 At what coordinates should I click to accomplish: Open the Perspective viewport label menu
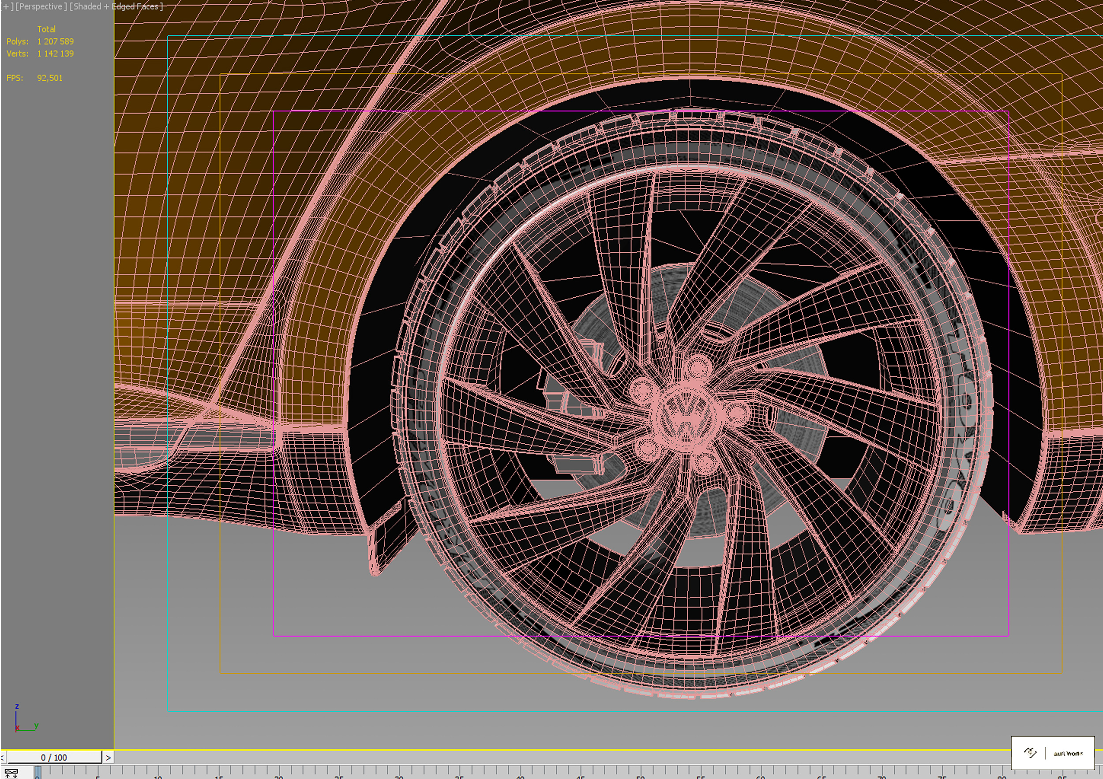pyautogui.click(x=41, y=7)
